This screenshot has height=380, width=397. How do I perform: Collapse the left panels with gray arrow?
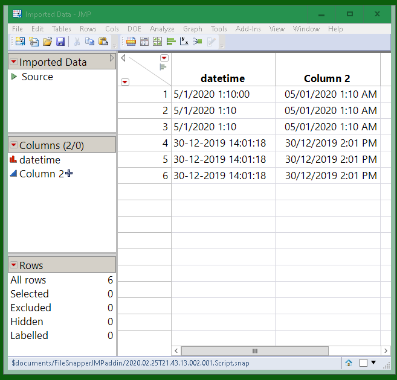click(112, 59)
